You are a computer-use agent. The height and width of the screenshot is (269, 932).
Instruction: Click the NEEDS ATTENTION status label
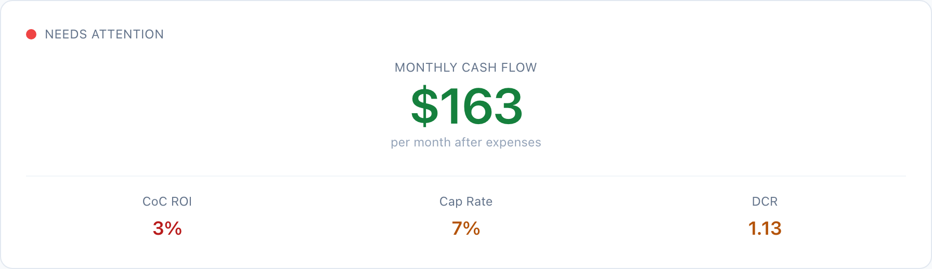(x=104, y=34)
